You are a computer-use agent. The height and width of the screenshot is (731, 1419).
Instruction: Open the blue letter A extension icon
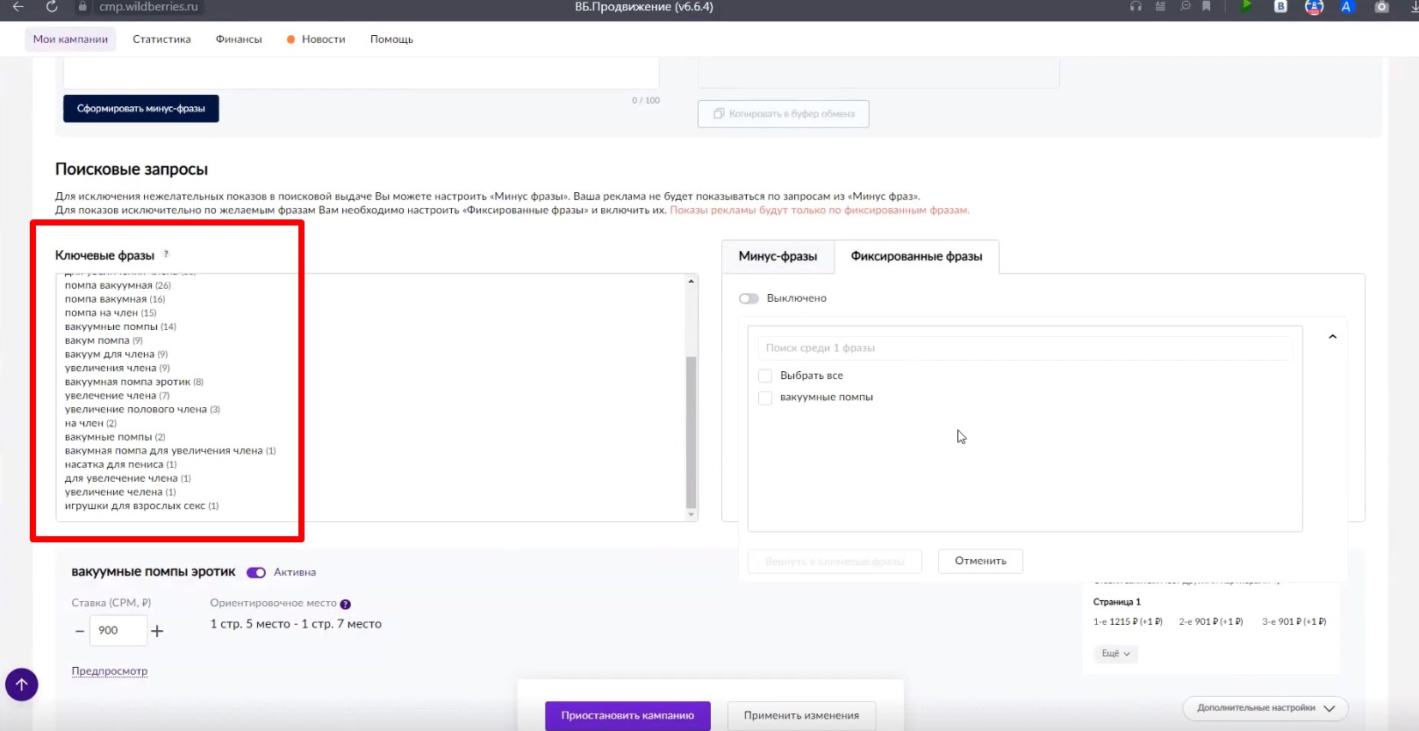(x=1346, y=7)
